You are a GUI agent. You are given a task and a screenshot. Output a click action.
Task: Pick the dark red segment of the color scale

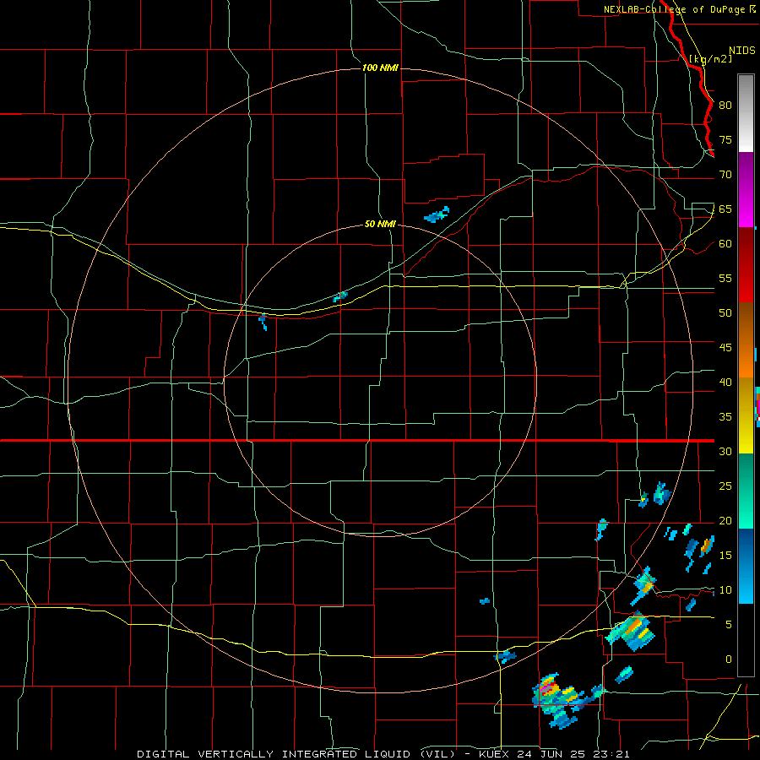tap(746, 265)
